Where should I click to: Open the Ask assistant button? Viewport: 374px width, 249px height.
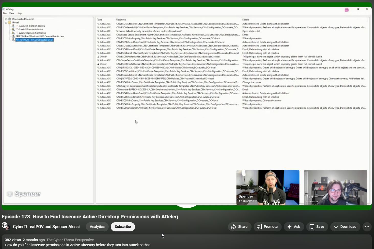[294, 227]
